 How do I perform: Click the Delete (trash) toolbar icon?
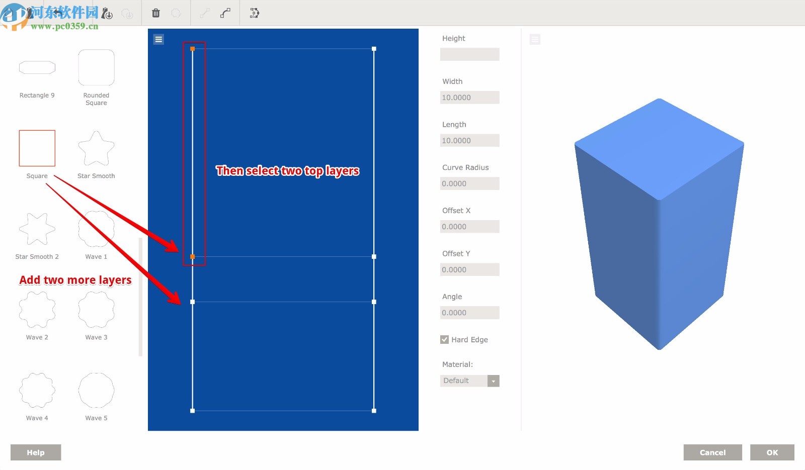click(156, 13)
